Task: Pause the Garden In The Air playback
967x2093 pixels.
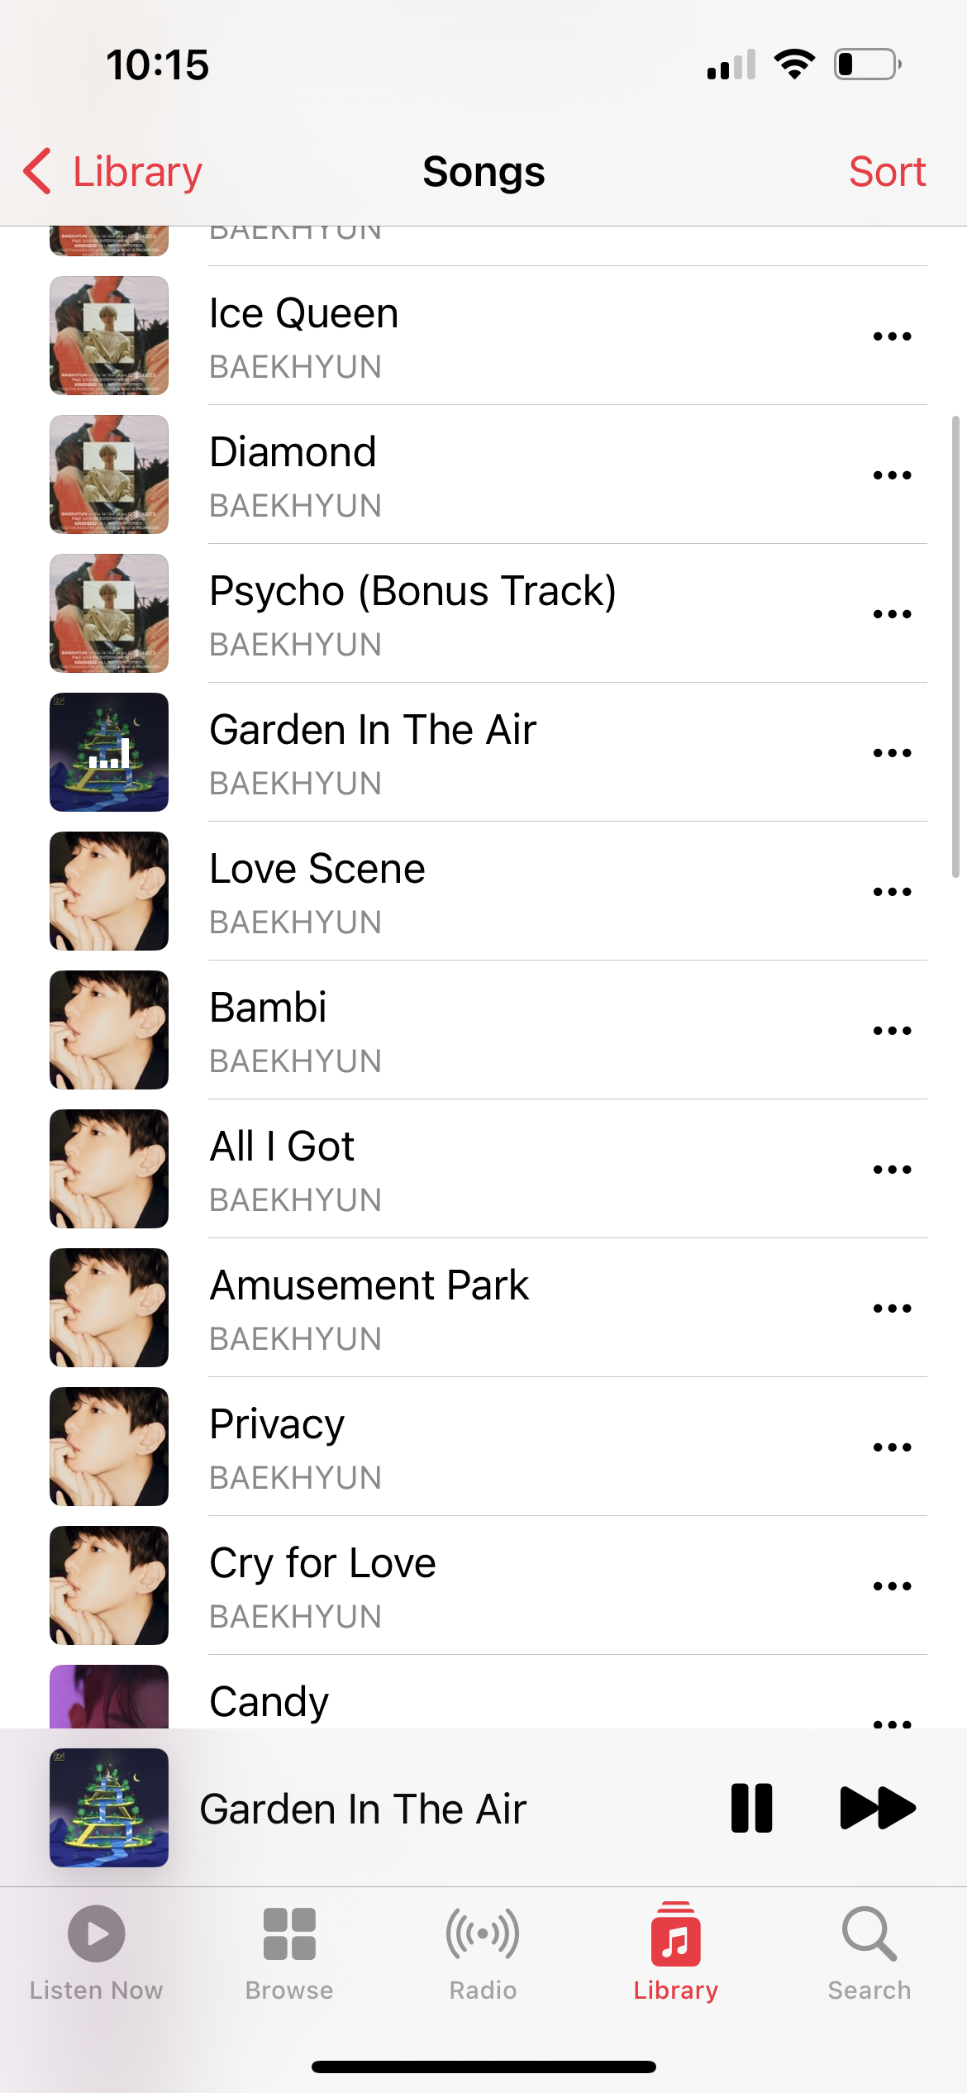Action: [751, 1808]
